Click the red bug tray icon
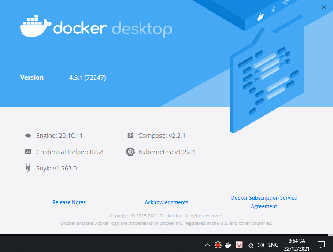333x252 pixels. [x=218, y=245]
